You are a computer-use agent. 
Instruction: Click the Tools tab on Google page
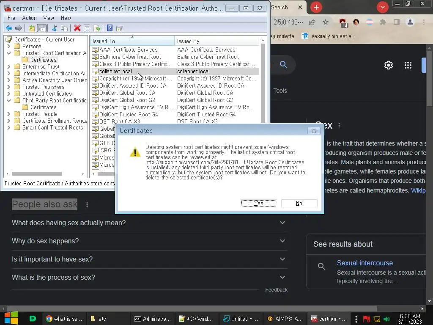pyautogui.click(x=280, y=91)
